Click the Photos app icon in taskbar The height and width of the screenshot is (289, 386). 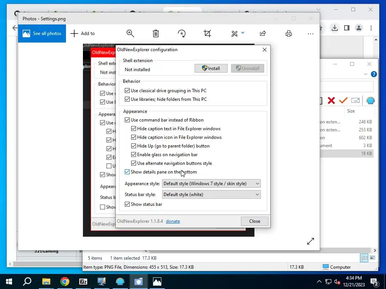tap(157, 281)
